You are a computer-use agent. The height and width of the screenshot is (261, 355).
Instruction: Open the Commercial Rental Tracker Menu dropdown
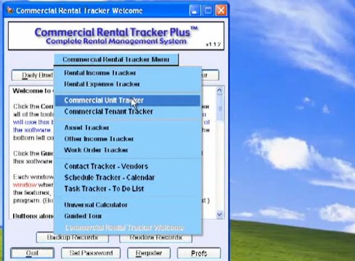pyautogui.click(x=116, y=59)
